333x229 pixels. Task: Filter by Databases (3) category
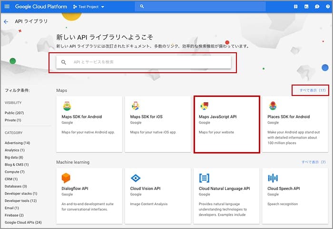point(16,186)
